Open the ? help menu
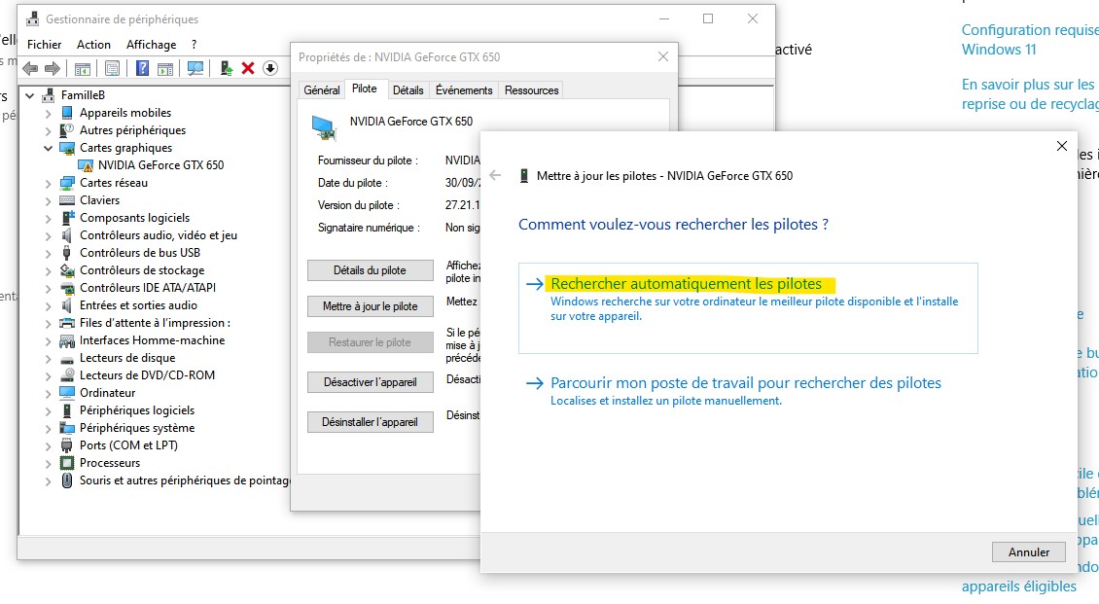 [195, 44]
